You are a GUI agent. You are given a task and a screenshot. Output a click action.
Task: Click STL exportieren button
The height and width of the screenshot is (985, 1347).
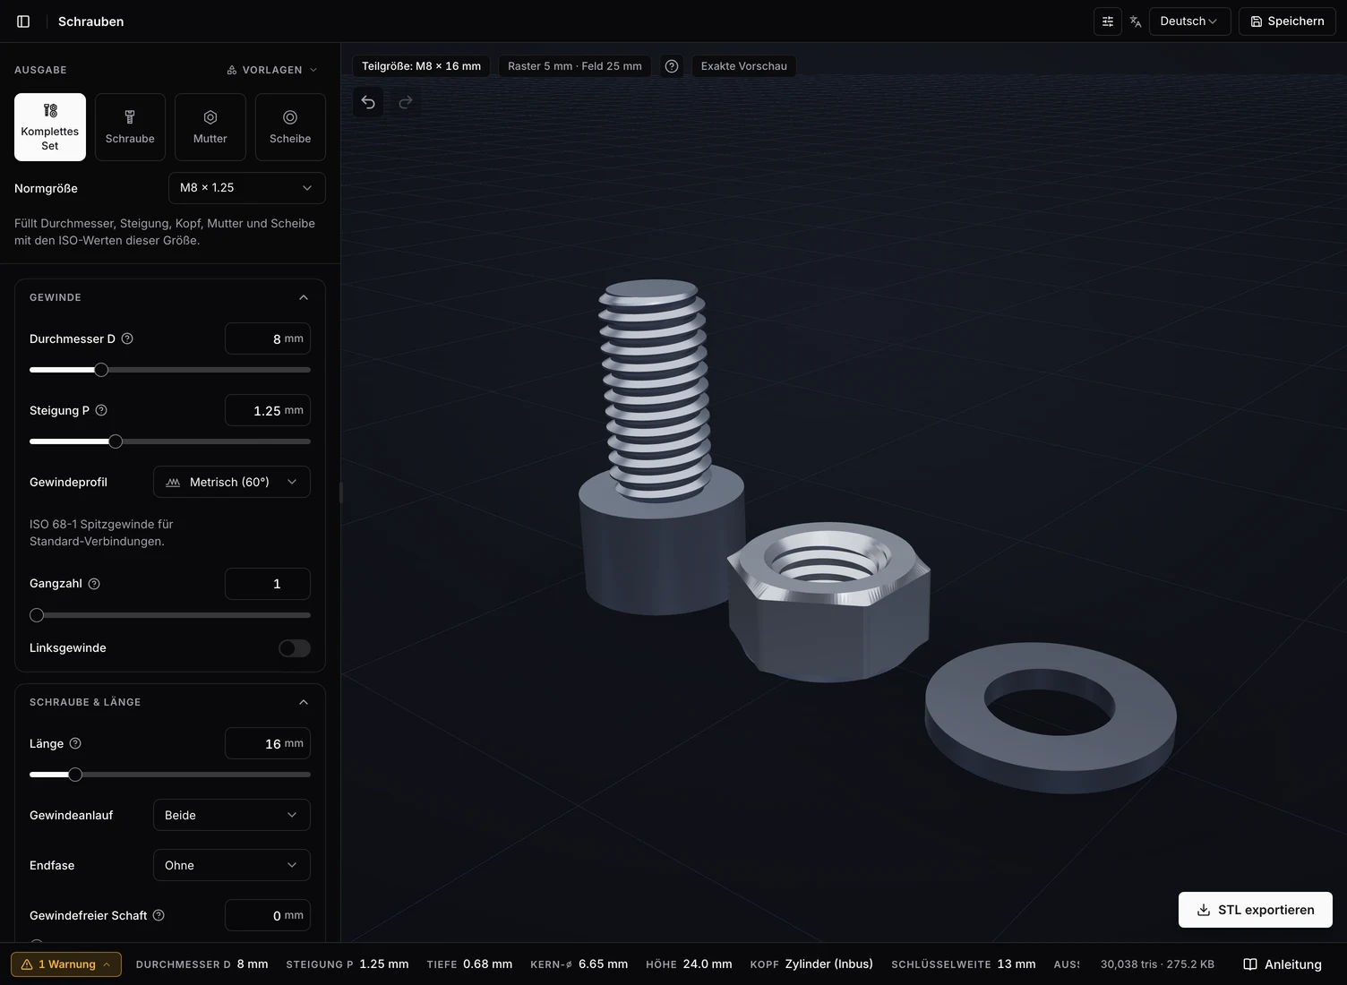[x=1256, y=910]
